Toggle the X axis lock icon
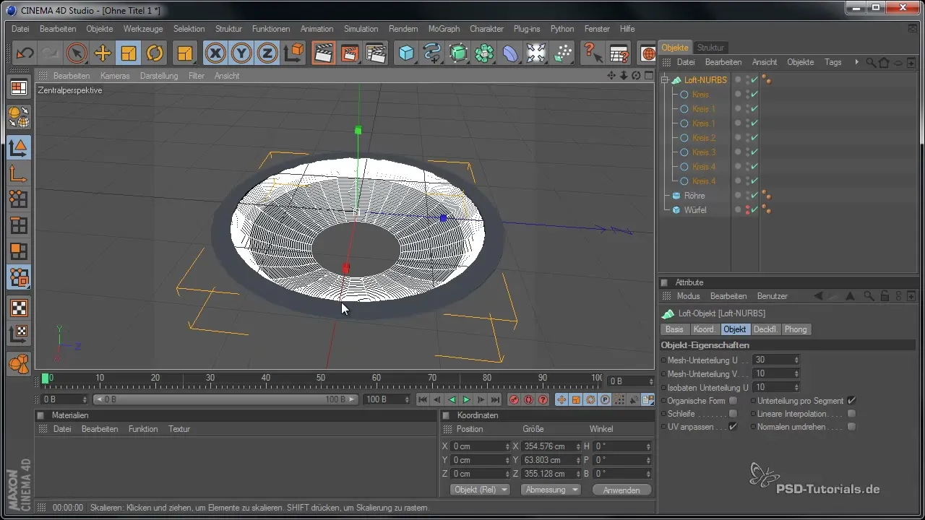 [215, 53]
